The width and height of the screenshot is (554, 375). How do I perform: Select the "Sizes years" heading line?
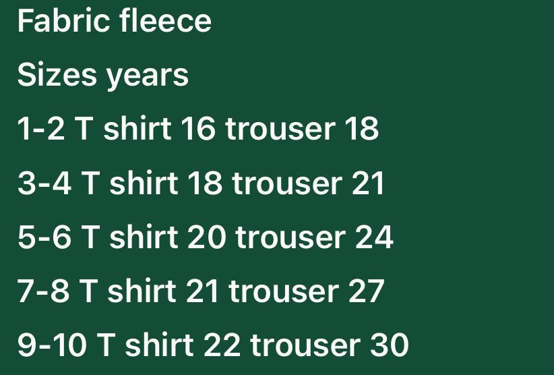(x=102, y=75)
